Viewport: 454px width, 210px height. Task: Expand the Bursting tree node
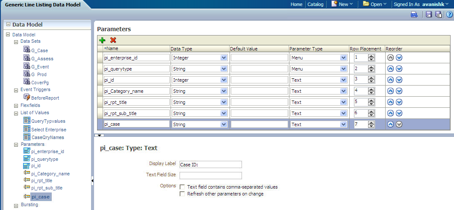[x=16, y=205]
